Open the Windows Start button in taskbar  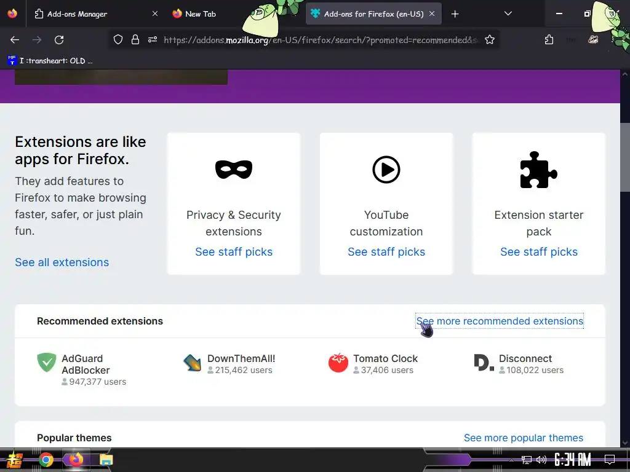click(x=15, y=460)
